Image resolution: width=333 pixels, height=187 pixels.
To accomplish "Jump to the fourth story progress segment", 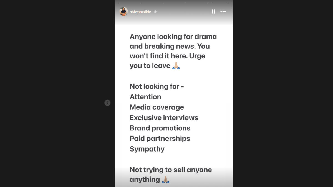I will [196, 4].
